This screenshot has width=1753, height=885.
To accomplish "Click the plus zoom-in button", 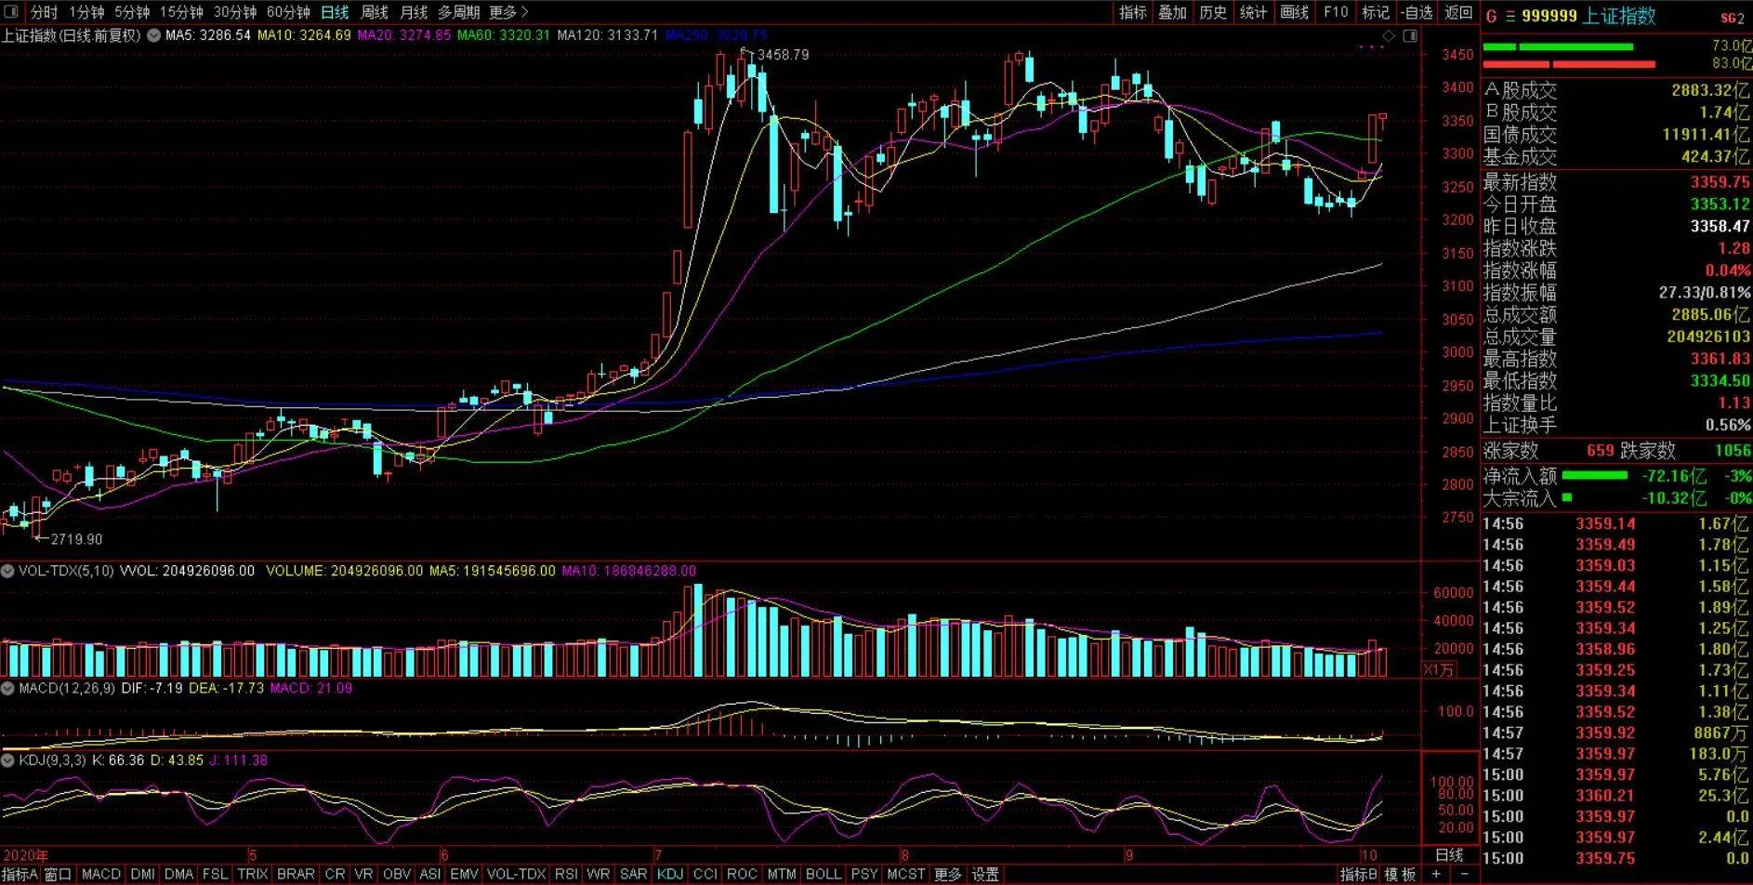I will [1436, 875].
